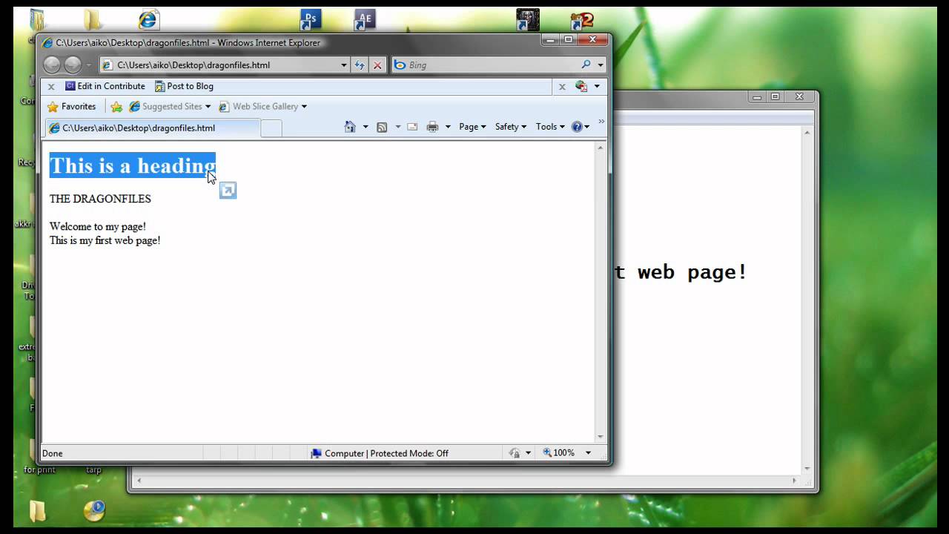
Task: Click Add to Favorites Bar star icon
Action: pyautogui.click(x=116, y=107)
